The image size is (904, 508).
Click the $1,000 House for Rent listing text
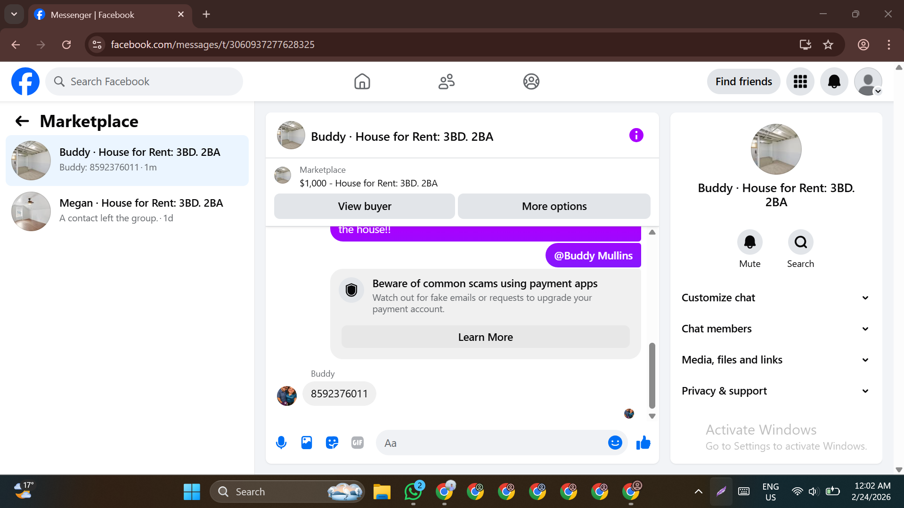[x=368, y=183]
